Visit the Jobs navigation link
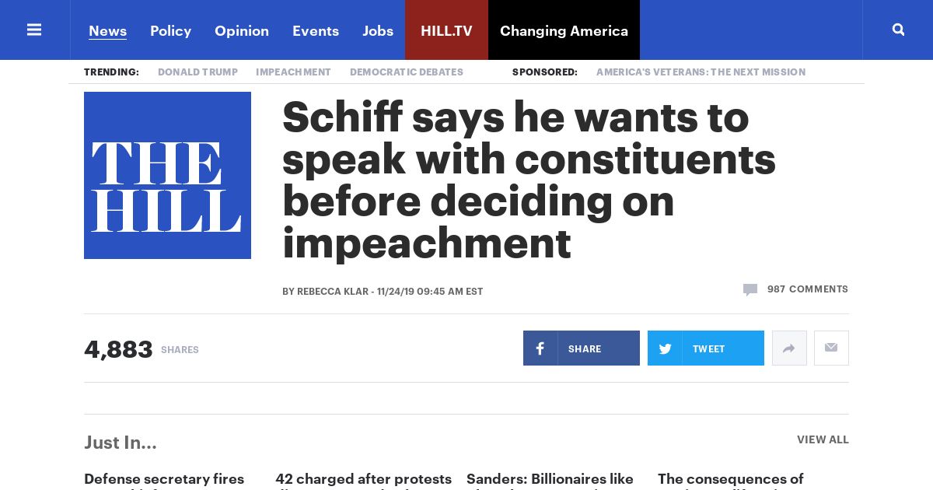This screenshot has height=490, width=933. (x=378, y=30)
